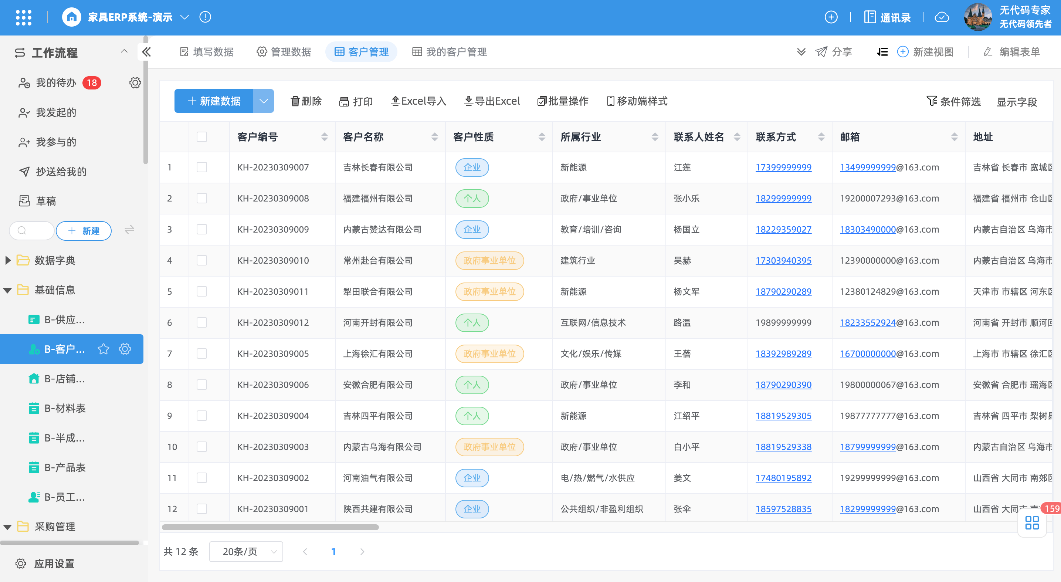
Task: Switch to 管理数据 tab
Action: click(284, 52)
